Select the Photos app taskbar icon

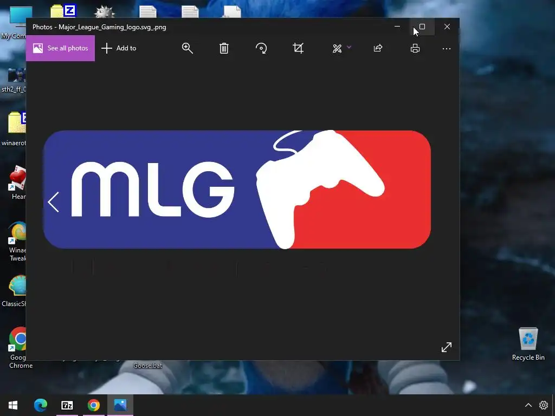pos(120,405)
